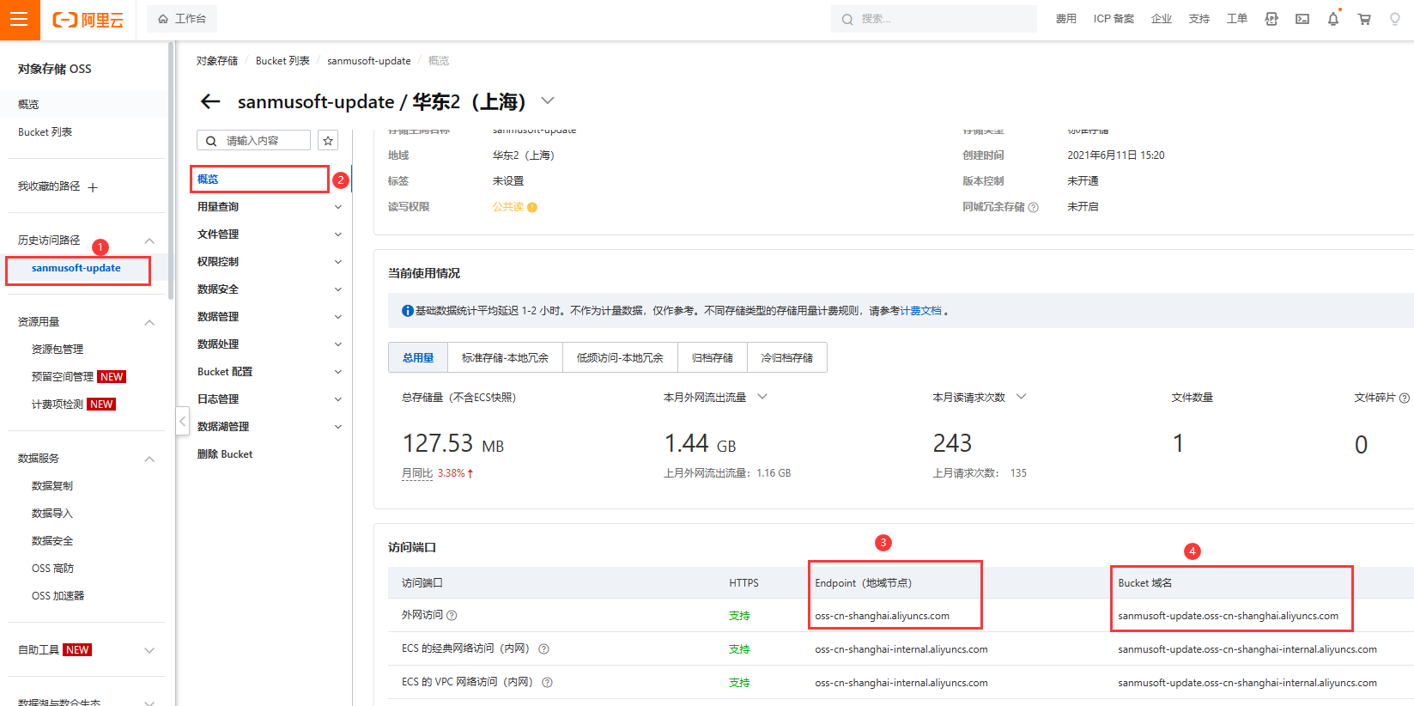Click 对象存储 breadcrumb

click(217, 61)
